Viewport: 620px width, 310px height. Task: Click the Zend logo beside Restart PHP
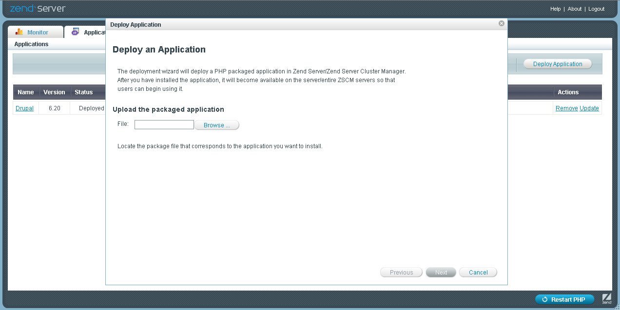606,299
